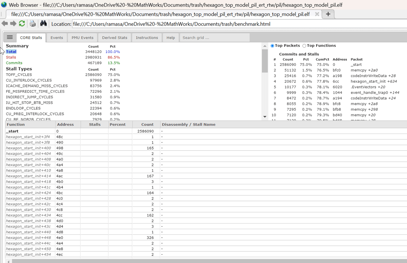Screen dimensions: 407x263
Task: Open the hamburger menu icon
Action: [10, 37]
